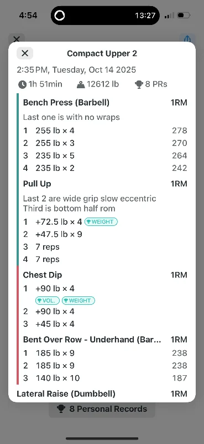Screen dimensions: 204x444
Task: Open the Chest Dip exercise heading
Action: click(x=43, y=275)
